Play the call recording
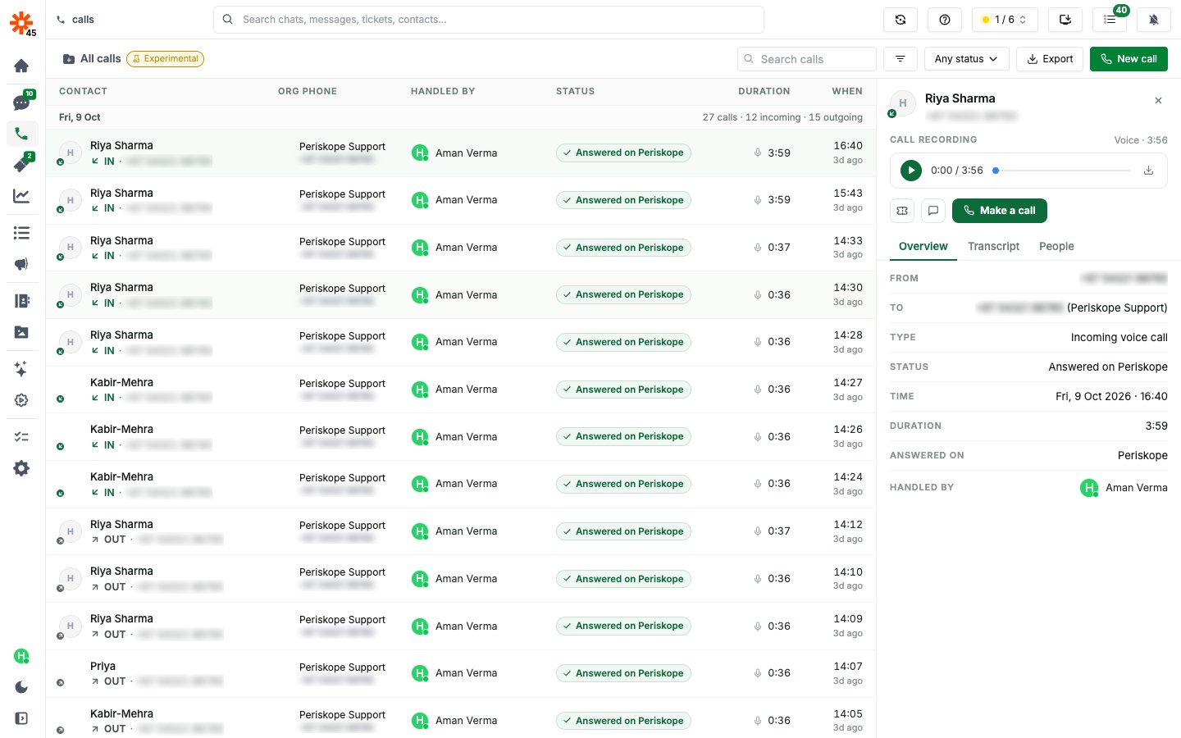 pos(911,171)
